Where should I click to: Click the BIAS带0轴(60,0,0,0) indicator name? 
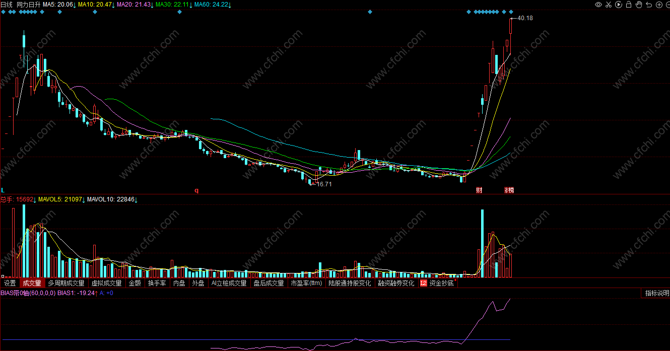coord(28,293)
